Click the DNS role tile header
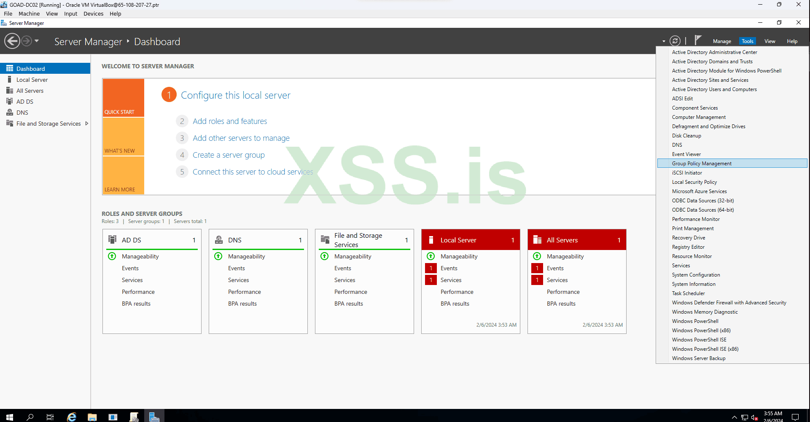Screen dimensions: 810x422 [258, 240]
